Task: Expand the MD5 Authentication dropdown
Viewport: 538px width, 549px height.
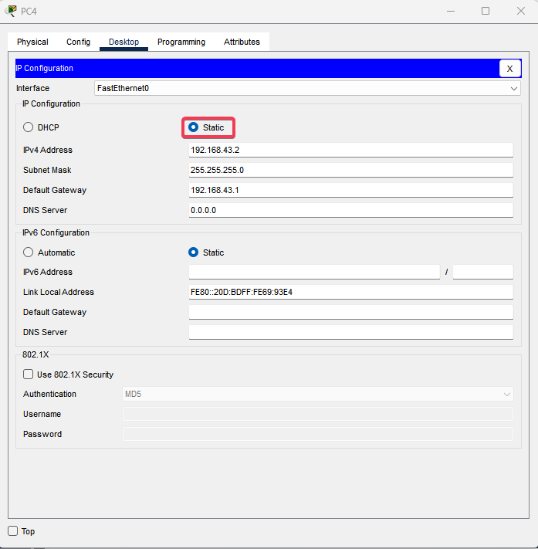Action: (317, 395)
